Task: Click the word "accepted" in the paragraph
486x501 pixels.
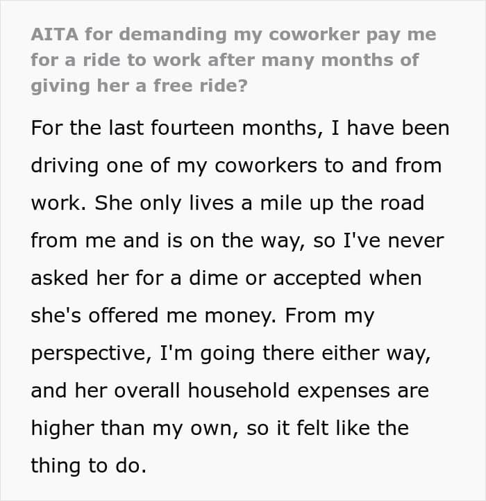Action: (x=317, y=279)
